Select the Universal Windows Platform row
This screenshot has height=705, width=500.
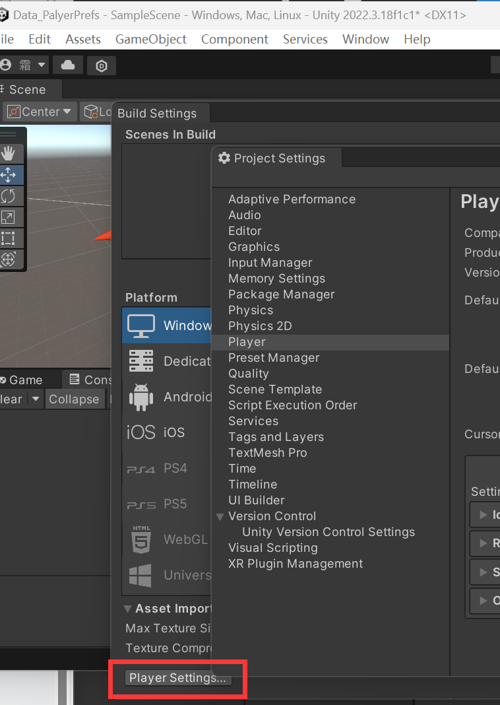167,574
